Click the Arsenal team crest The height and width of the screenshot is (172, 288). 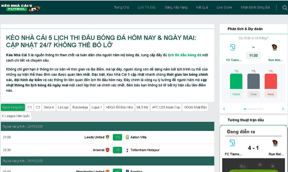point(108,150)
